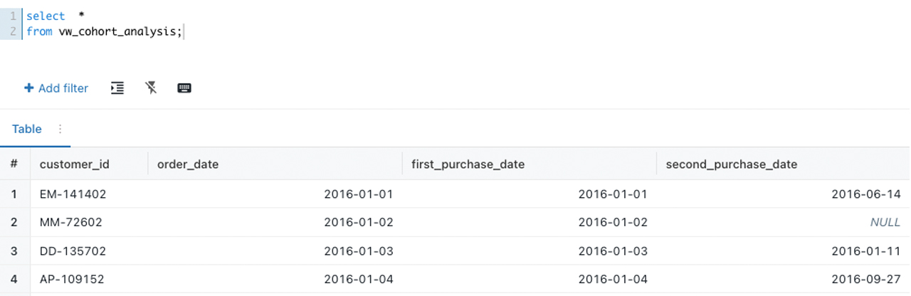
Task: Click the Add filter button
Action: click(x=56, y=88)
